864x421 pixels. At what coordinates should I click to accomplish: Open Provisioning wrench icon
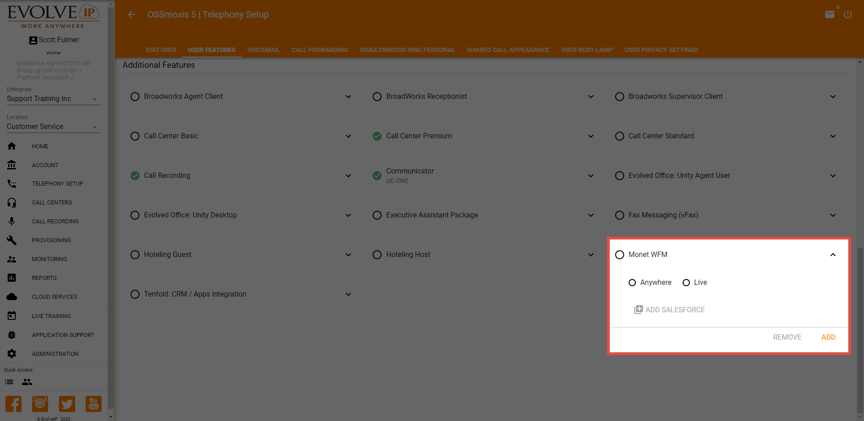12,240
